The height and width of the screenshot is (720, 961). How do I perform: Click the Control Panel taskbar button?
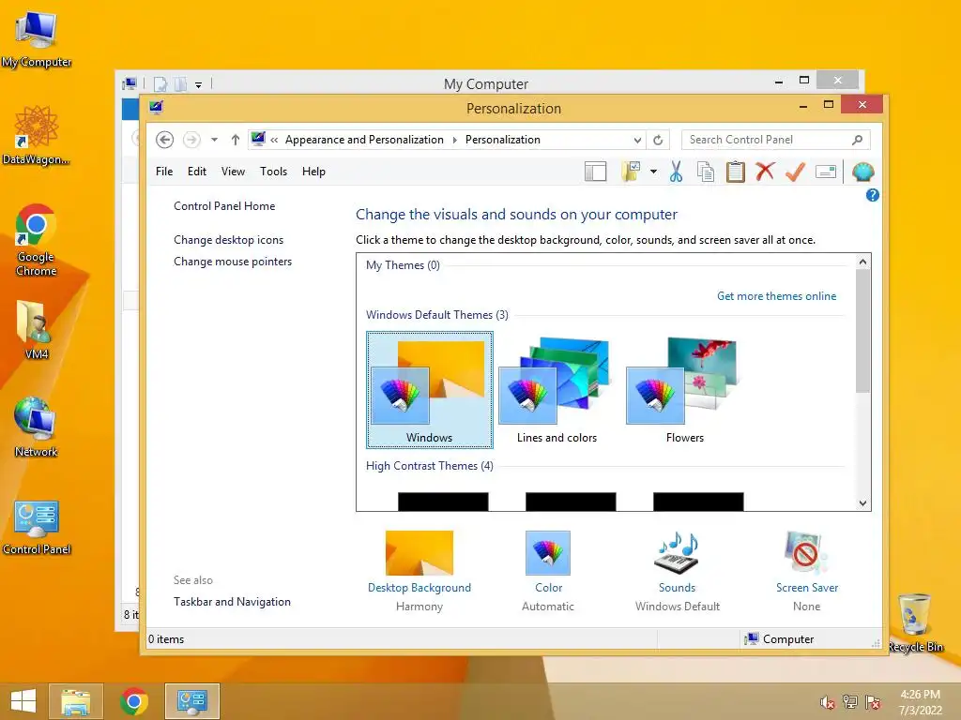tap(191, 701)
